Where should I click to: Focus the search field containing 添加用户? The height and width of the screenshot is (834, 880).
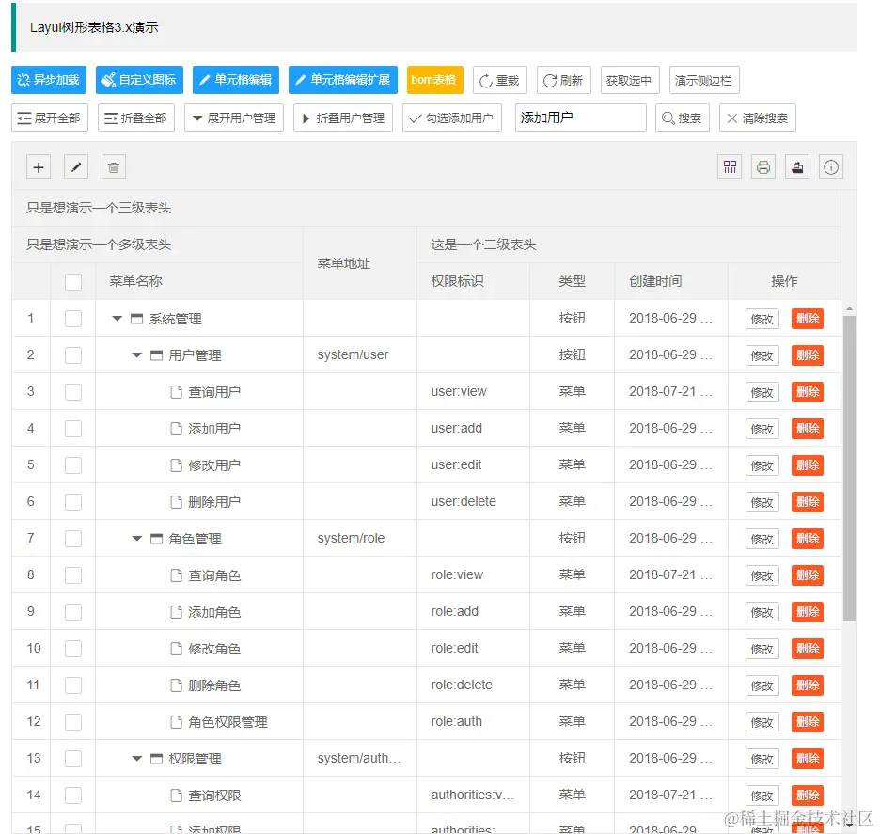[x=581, y=118]
